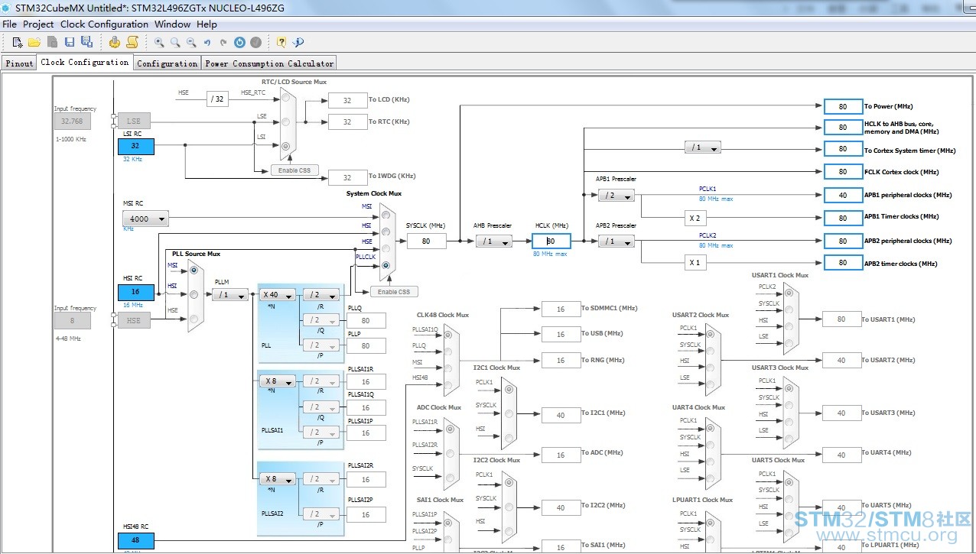Undo the last clock change

point(207,43)
